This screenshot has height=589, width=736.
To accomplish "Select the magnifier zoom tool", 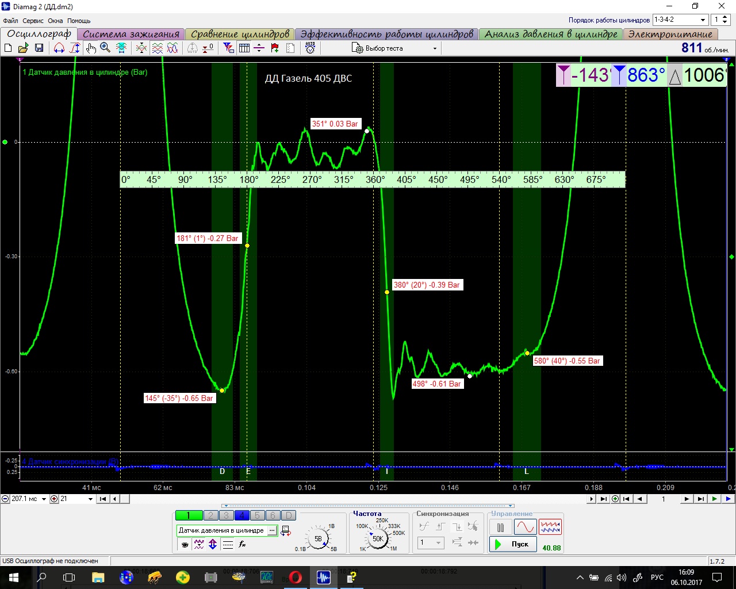I will 105,48.
